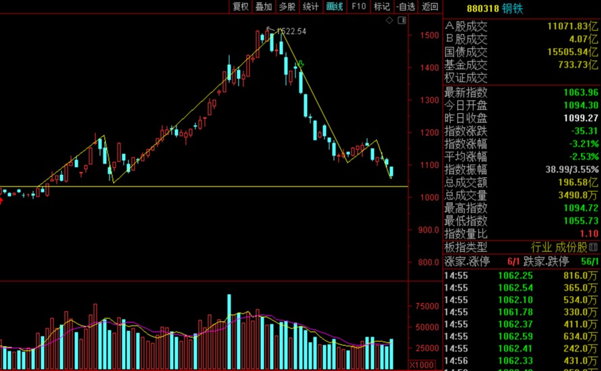The width and height of the screenshot is (601, 371).
Task: Click the 1500 price axis label
Action: pyautogui.click(x=429, y=35)
